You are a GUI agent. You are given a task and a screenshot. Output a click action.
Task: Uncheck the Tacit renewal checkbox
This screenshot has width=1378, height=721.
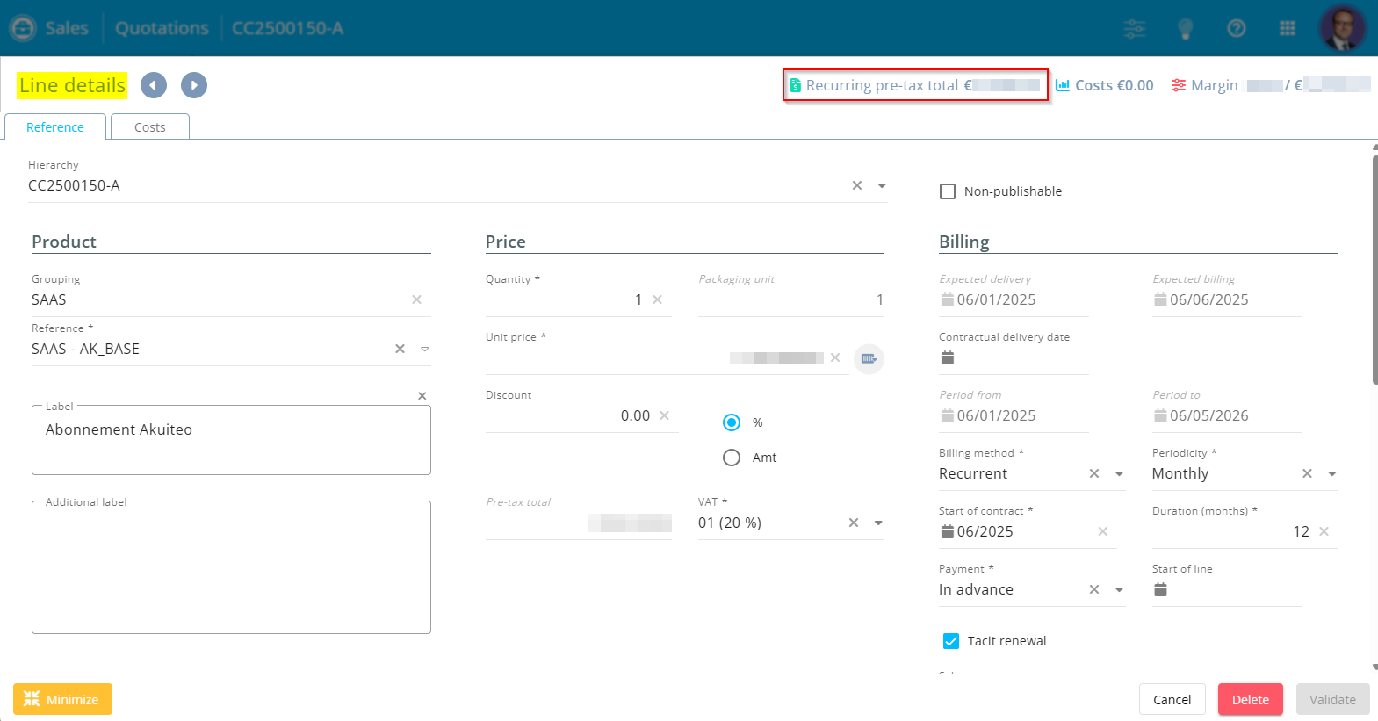[951, 641]
